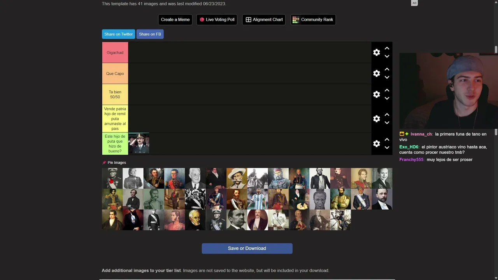The height and width of the screenshot is (280, 498).
Task: Open settings gear for the Gigachad tier
Action: coord(376,52)
